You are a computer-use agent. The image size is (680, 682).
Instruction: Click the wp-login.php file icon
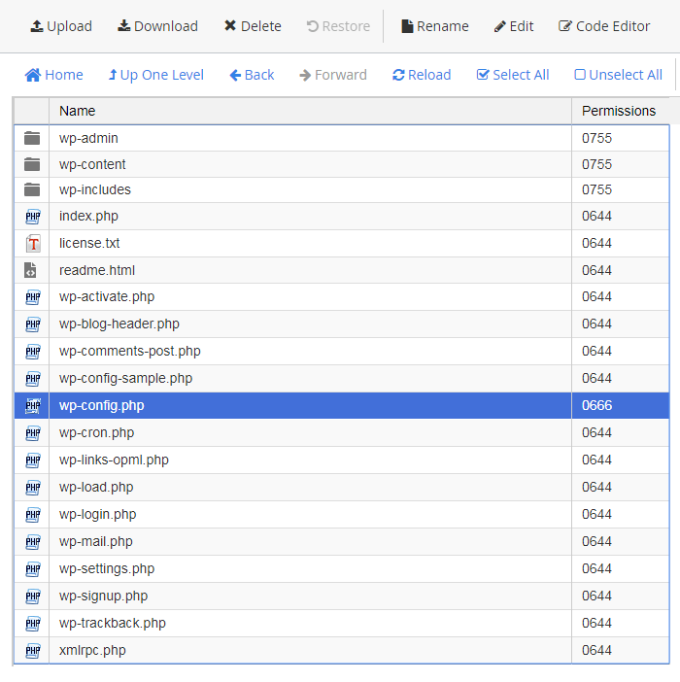click(x=33, y=515)
